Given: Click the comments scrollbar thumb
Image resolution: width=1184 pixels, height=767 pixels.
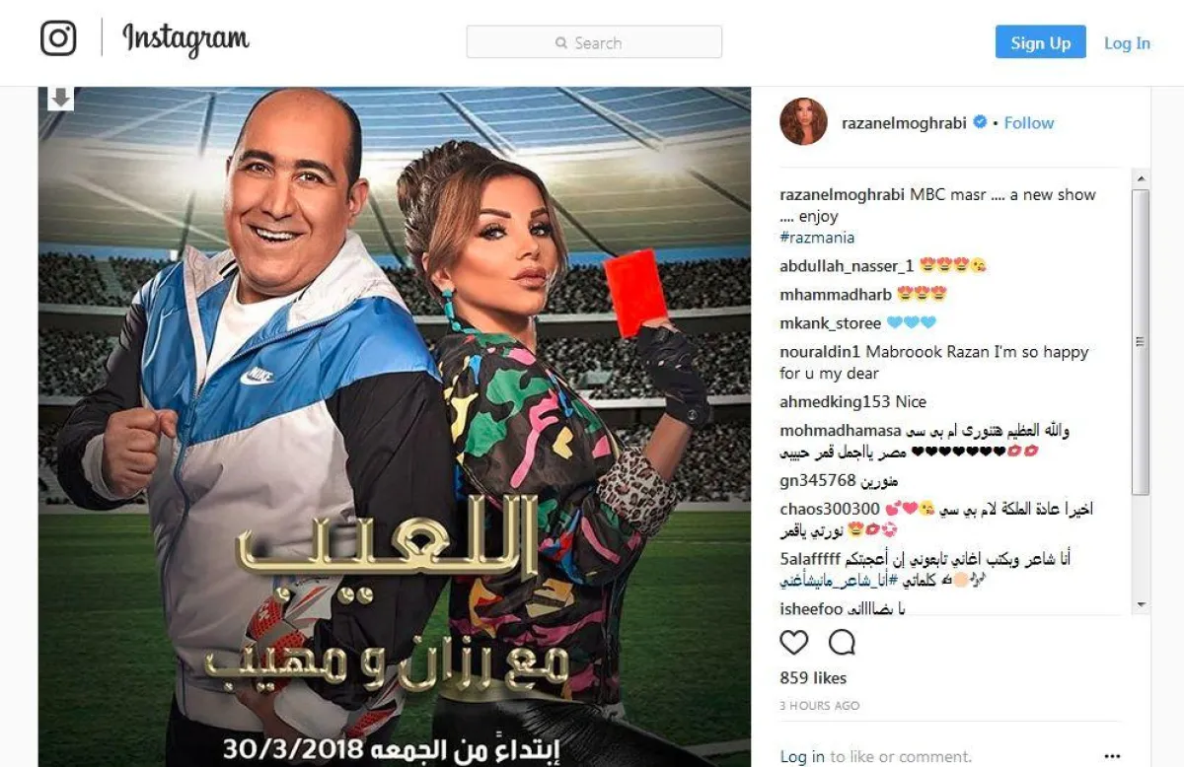Looking at the screenshot, I should pos(1141,342).
